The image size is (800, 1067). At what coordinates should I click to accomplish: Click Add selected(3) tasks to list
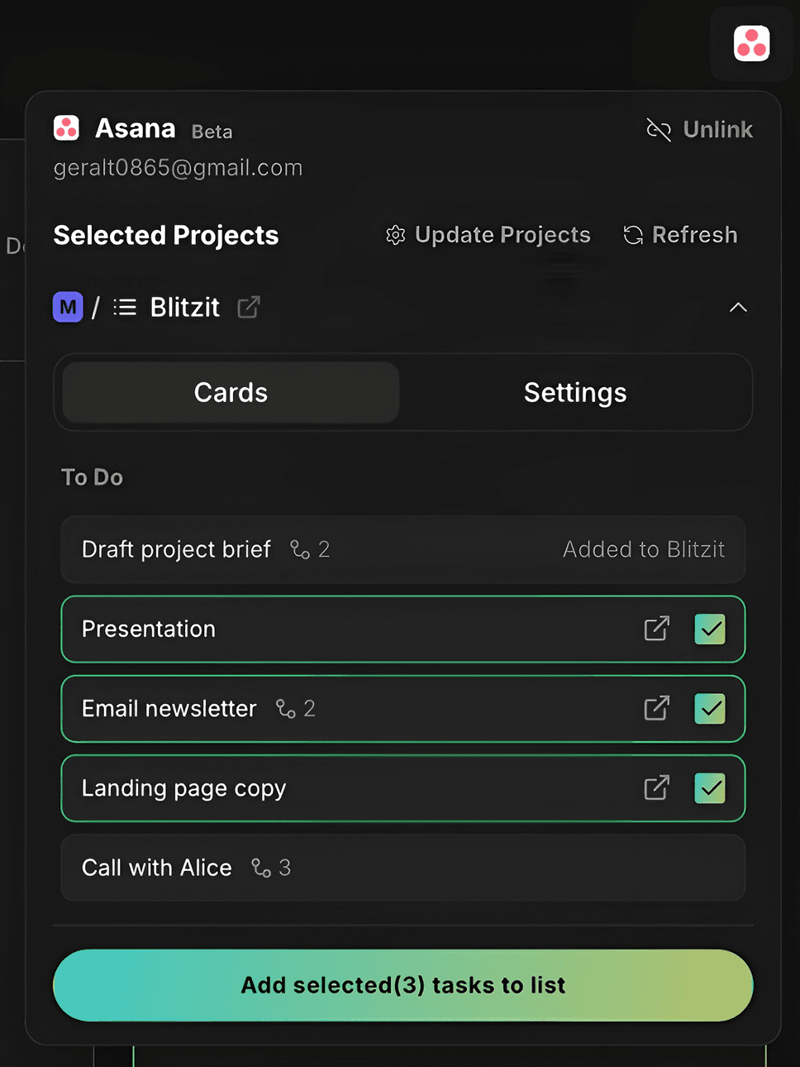click(403, 985)
